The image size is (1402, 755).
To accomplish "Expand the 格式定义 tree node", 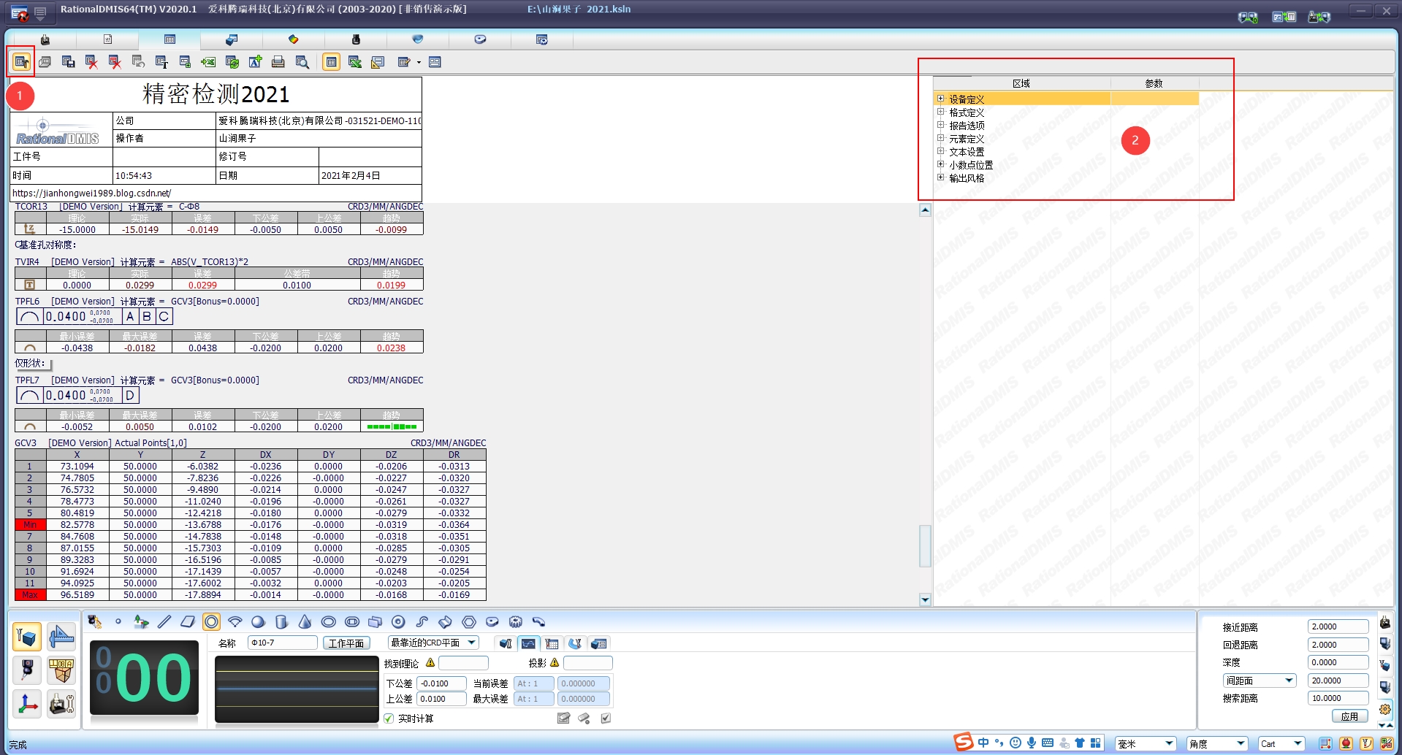I will pyautogui.click(x=941, y=112).
